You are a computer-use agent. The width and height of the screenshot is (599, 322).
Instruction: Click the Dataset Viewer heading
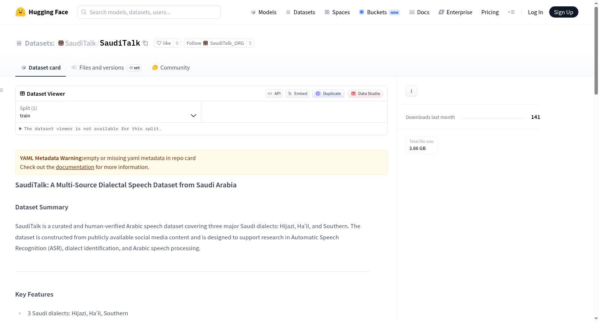click(x=46, y=94)
